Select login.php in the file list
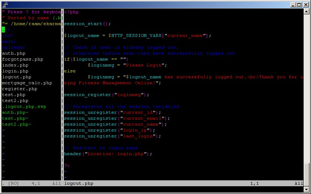Image resolution: width=311 pixels, height=194 pixels. [15, 71]
